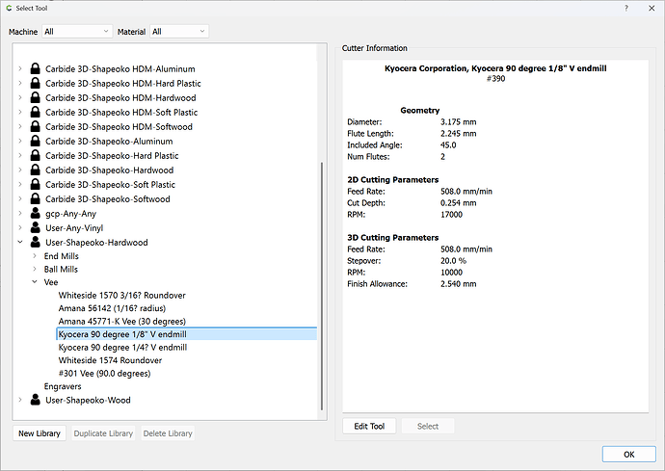Click user icon next to User-Shapeoko-Wood

click(35, 400)
